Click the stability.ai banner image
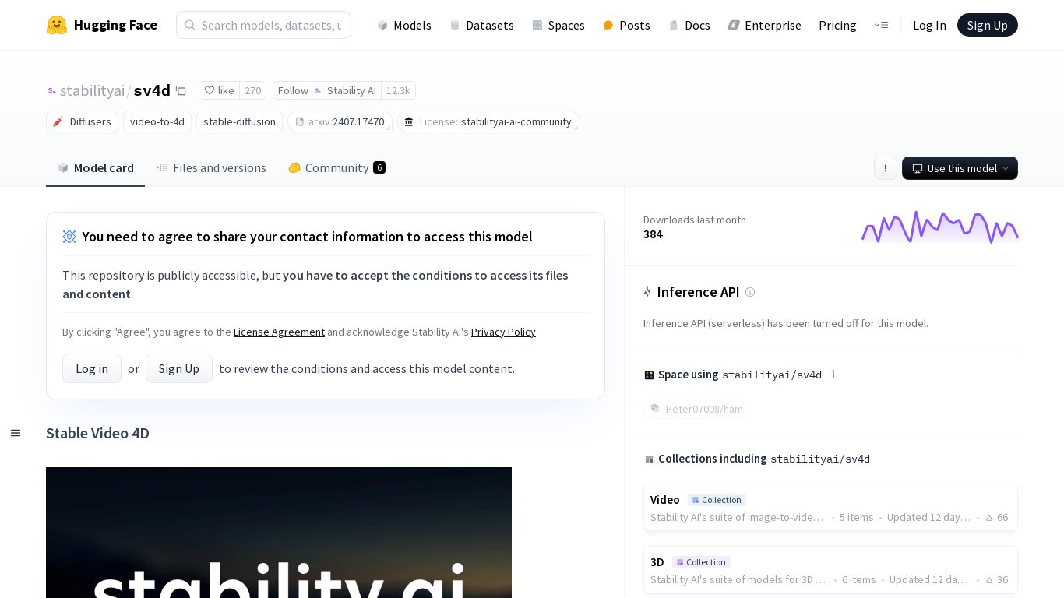The width and height of the screenshot is (1064, 598). [x=279, y=533]
